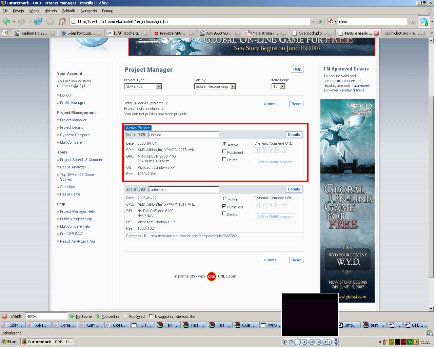Open the Home page icon
Screen dimensions: 436x348
[x=62, y=21]
